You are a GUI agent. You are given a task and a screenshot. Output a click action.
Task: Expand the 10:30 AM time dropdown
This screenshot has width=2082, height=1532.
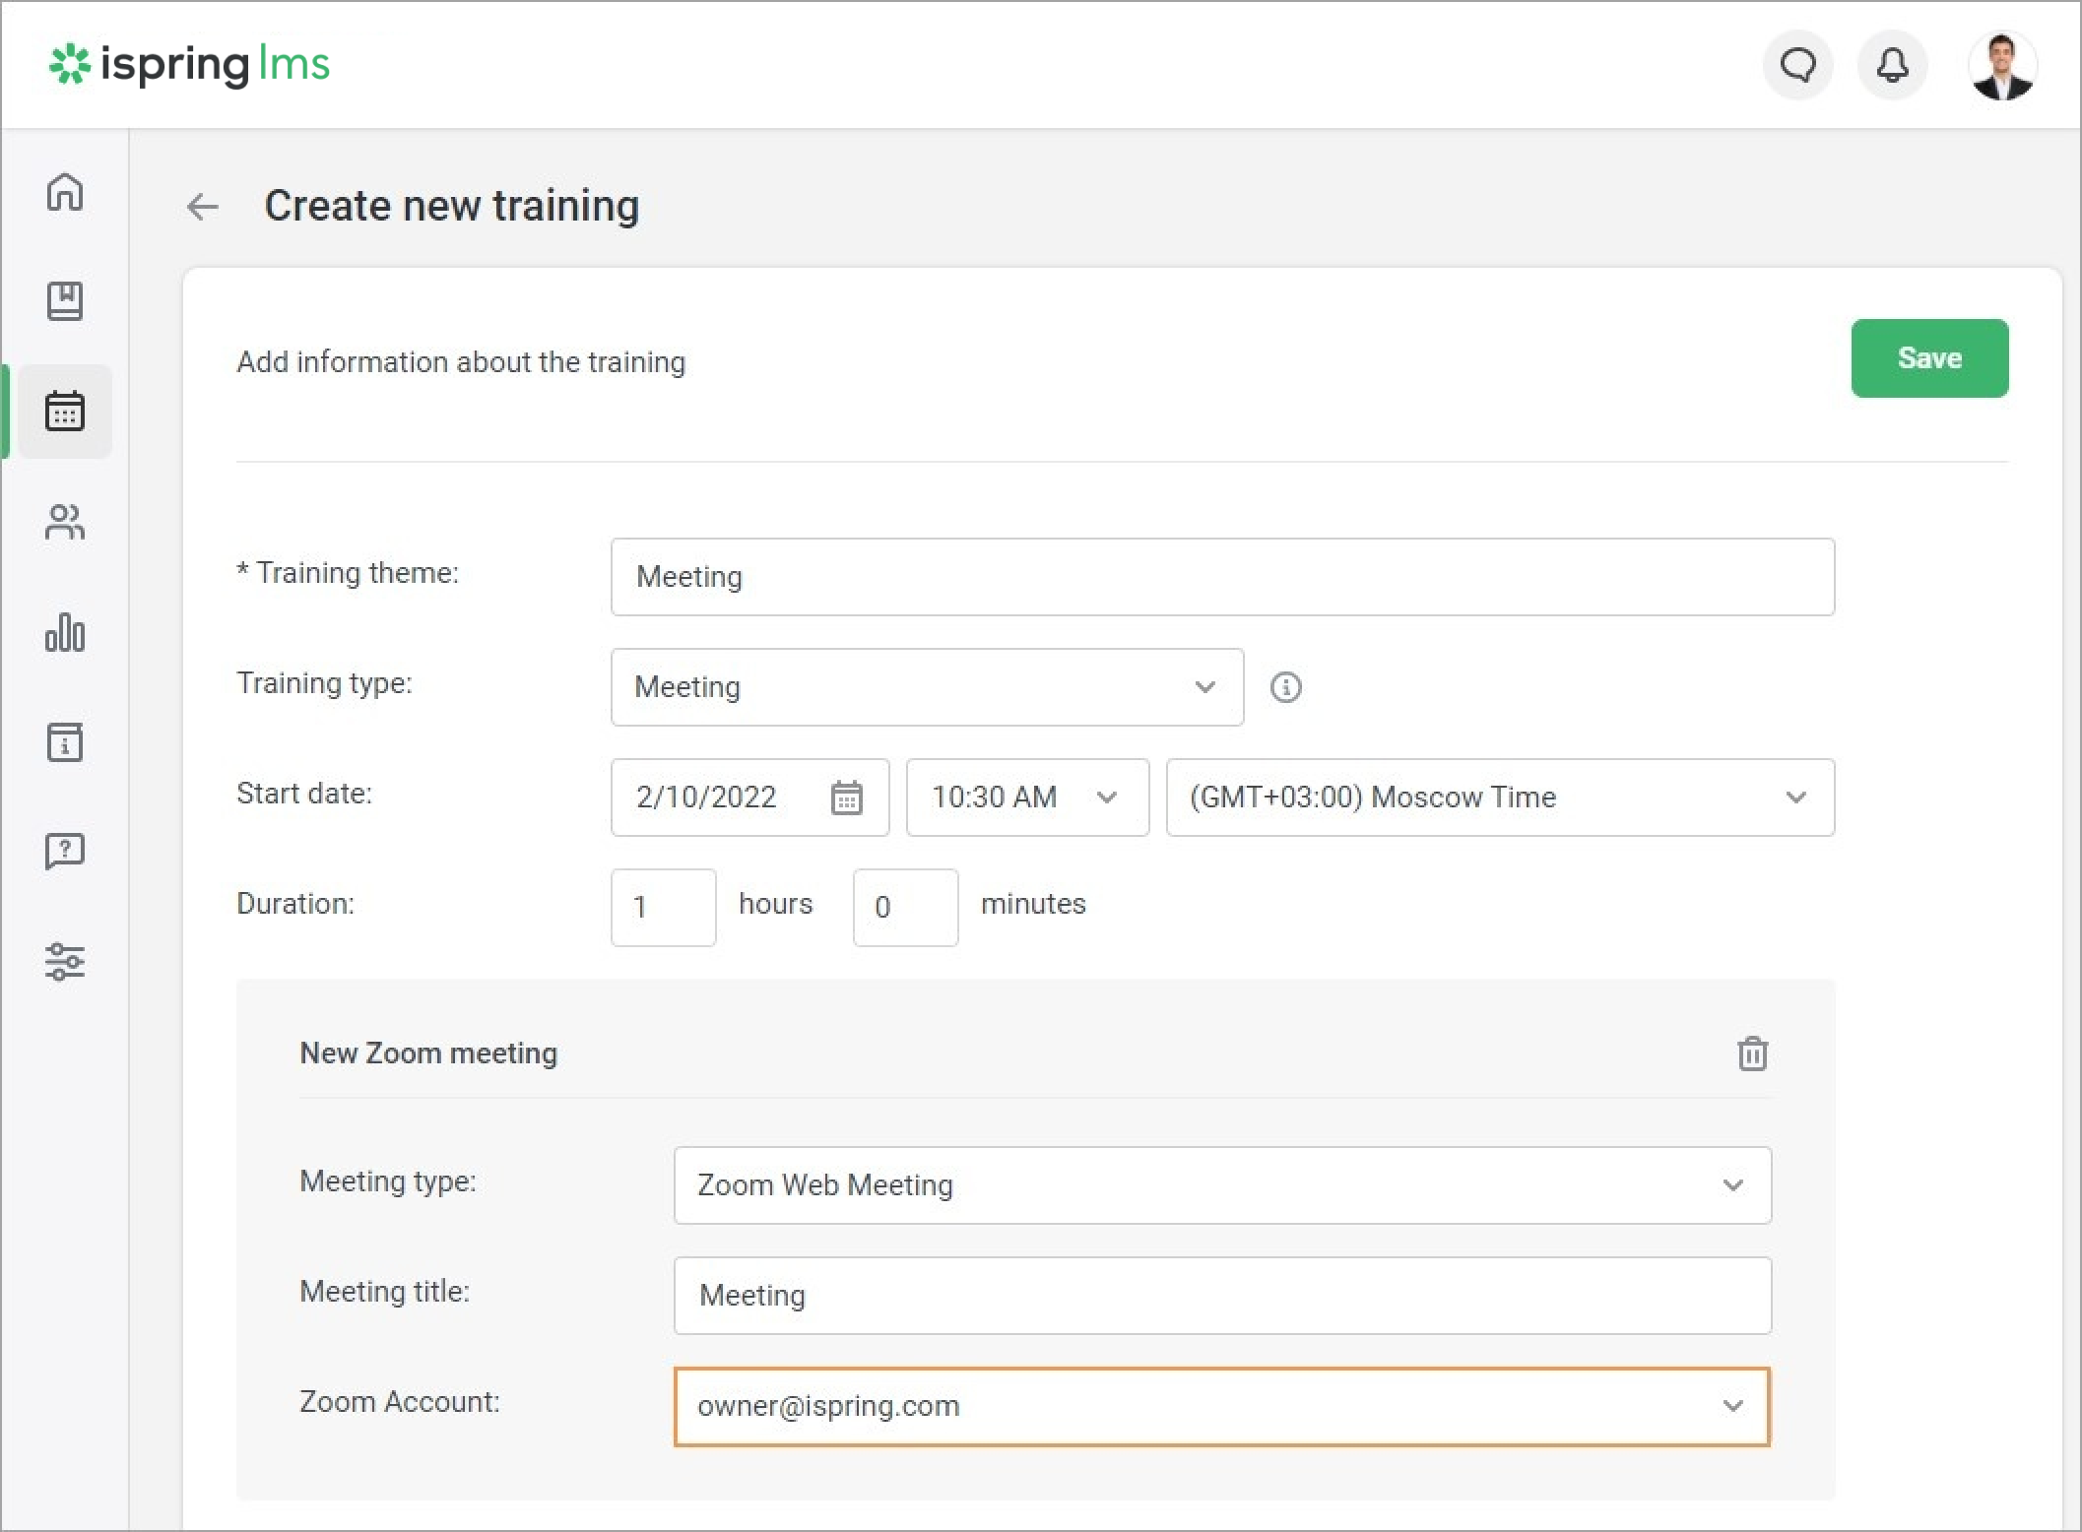tap(1026, 798)
